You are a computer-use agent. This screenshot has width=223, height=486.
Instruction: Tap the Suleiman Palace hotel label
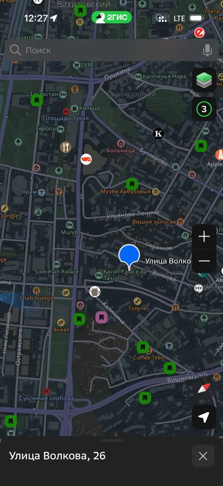(x=57, y=271)
